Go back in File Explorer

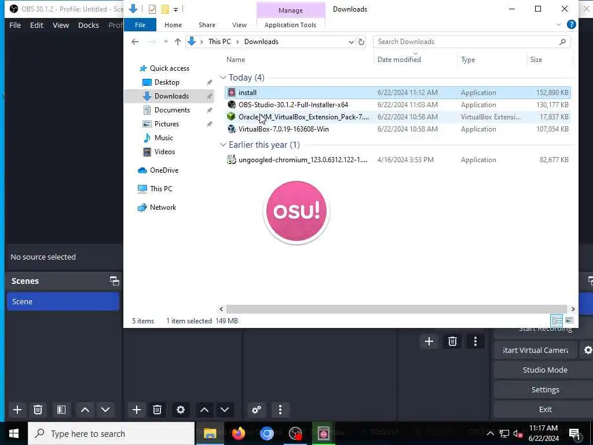click(x=135, y=42)
